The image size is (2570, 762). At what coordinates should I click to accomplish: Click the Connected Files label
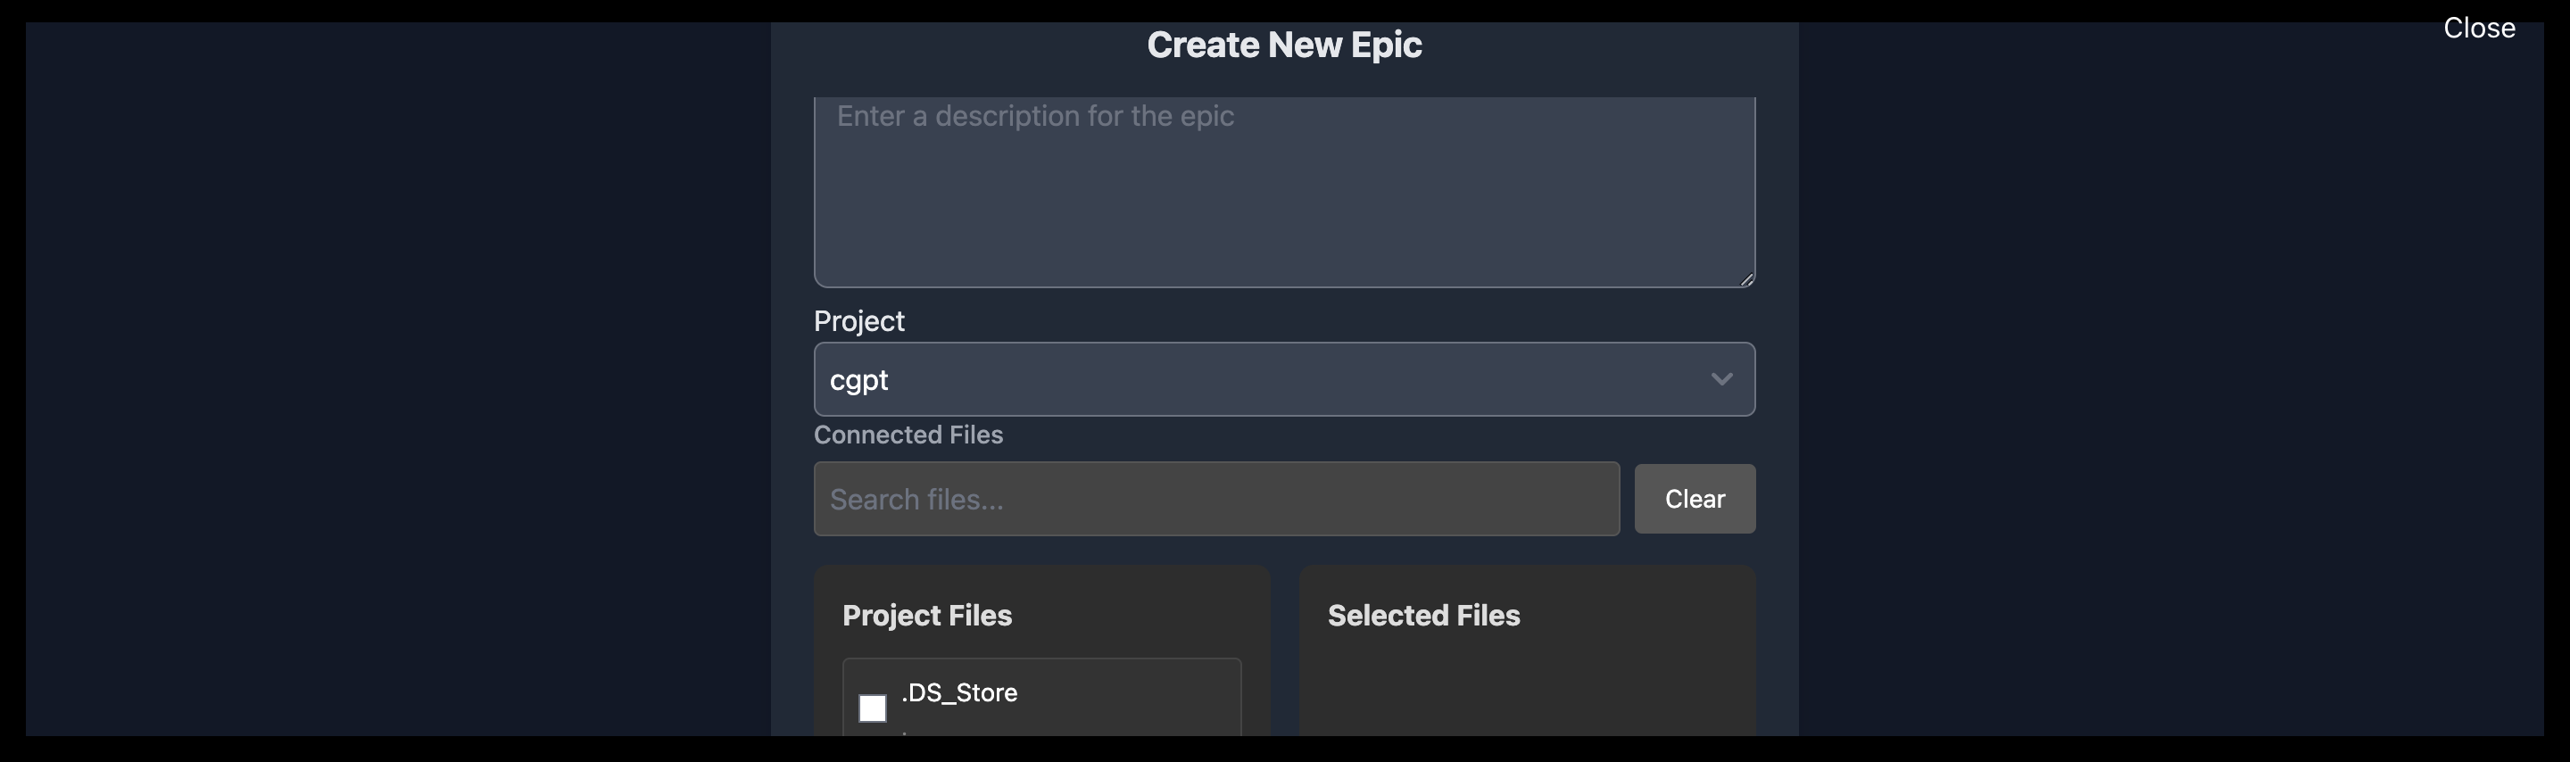pyautogui.click(x=908, y=435)
